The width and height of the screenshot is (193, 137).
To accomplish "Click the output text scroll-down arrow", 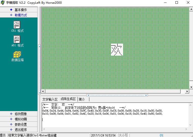I will tap(190, 125).
